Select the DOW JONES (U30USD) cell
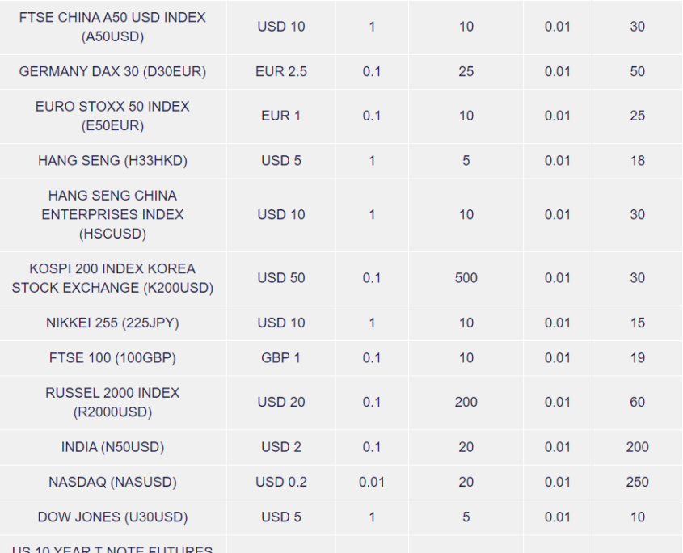 112,517
